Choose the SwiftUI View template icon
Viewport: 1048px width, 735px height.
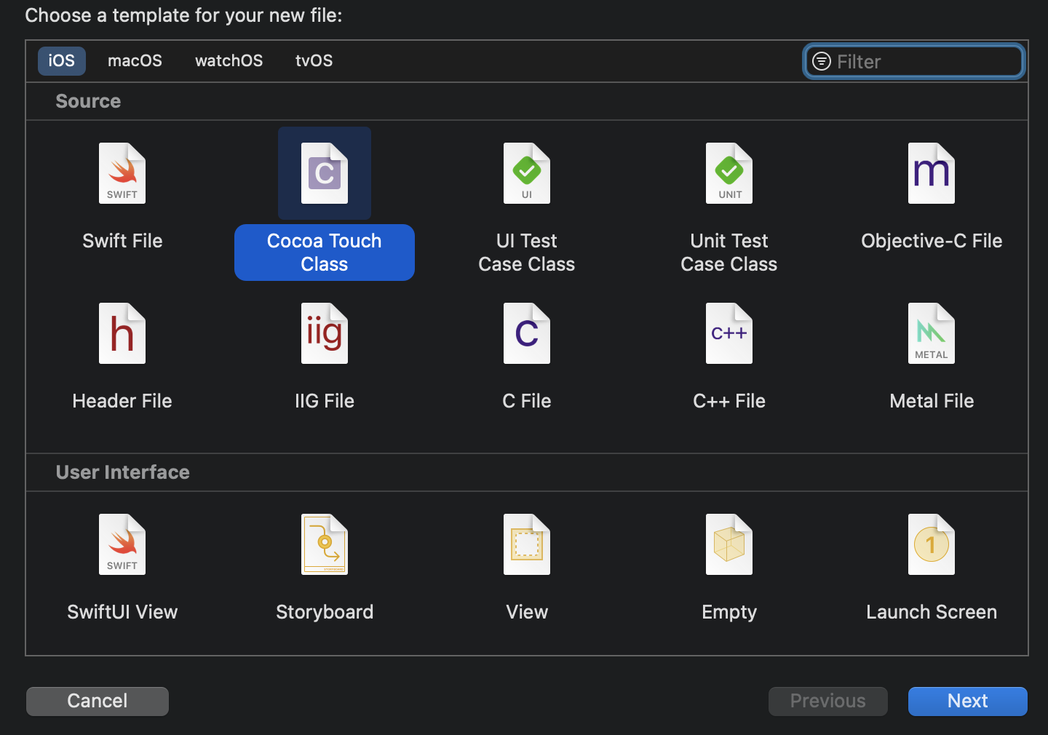point(122,544)
